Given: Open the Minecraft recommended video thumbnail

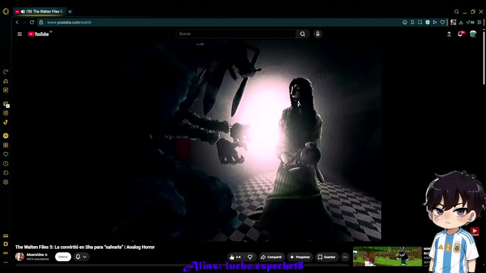Looking at the screenshot, I should [387, 257].
